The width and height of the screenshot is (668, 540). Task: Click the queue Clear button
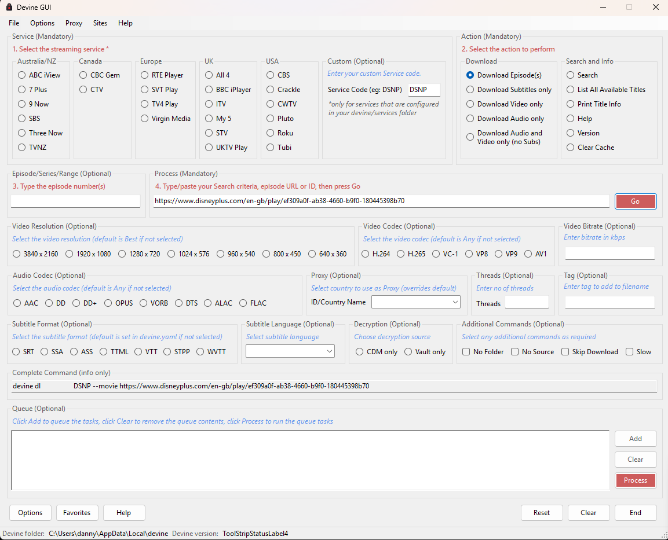click(636, 460)
